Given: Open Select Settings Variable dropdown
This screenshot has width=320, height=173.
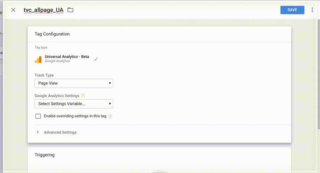Looking at the screenshot, I should click(x=74, y=104).
